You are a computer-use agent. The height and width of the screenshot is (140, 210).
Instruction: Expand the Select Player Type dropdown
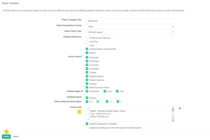click(130, 32)
